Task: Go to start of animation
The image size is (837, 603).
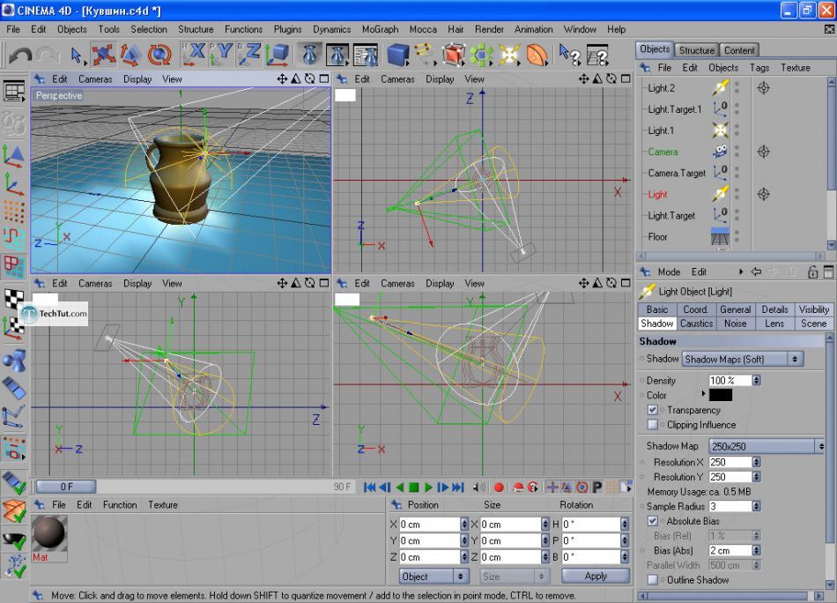Action: (x=369, y=488)
